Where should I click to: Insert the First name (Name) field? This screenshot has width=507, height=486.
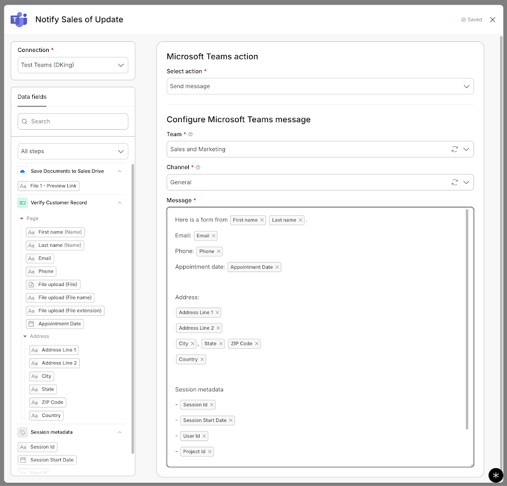pos(55,232)
